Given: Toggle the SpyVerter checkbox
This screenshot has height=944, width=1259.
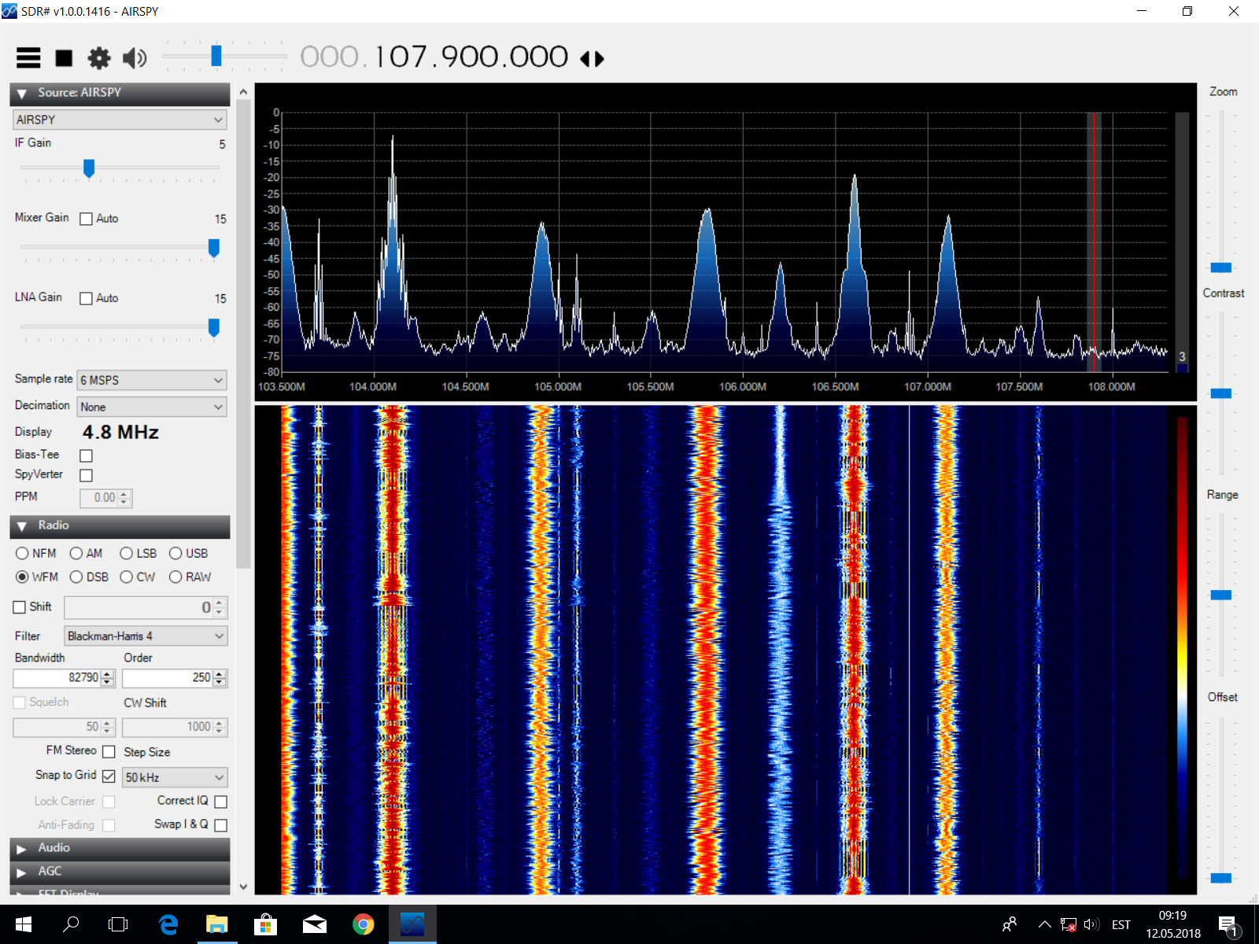Looking at the screenshot, I should 87,475.
